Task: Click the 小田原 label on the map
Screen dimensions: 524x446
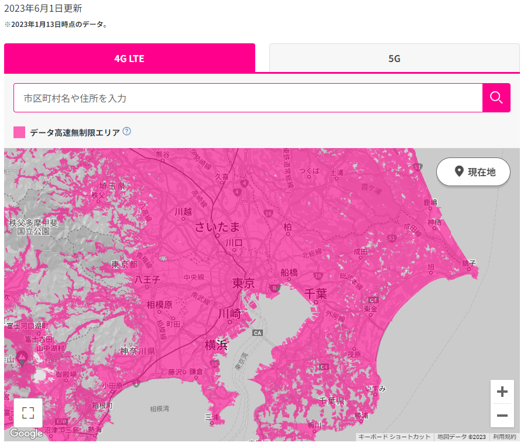Action: point(112,386)
